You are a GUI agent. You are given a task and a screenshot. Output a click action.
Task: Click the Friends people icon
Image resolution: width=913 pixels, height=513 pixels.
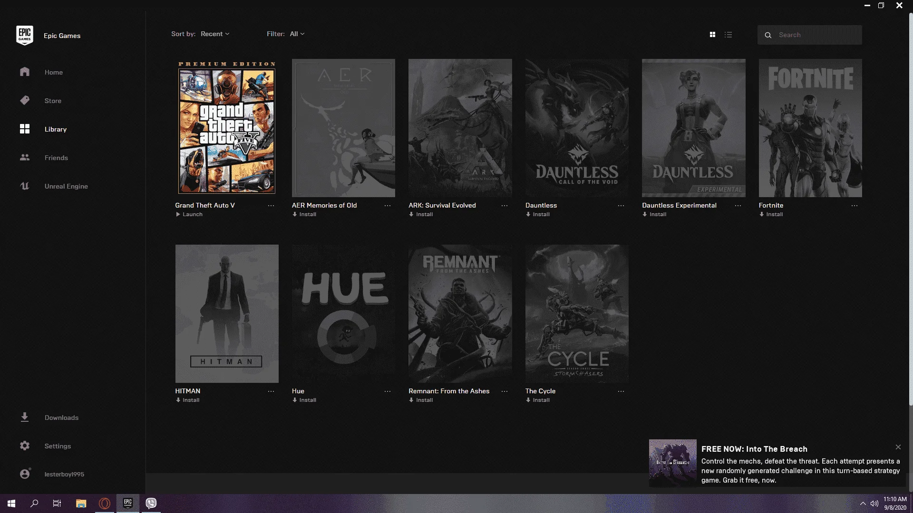[25, 157]
